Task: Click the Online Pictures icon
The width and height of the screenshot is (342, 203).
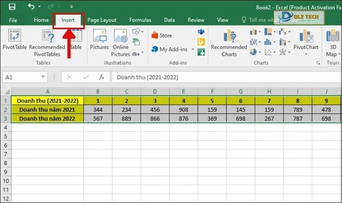Action: (x=121, y=39)
